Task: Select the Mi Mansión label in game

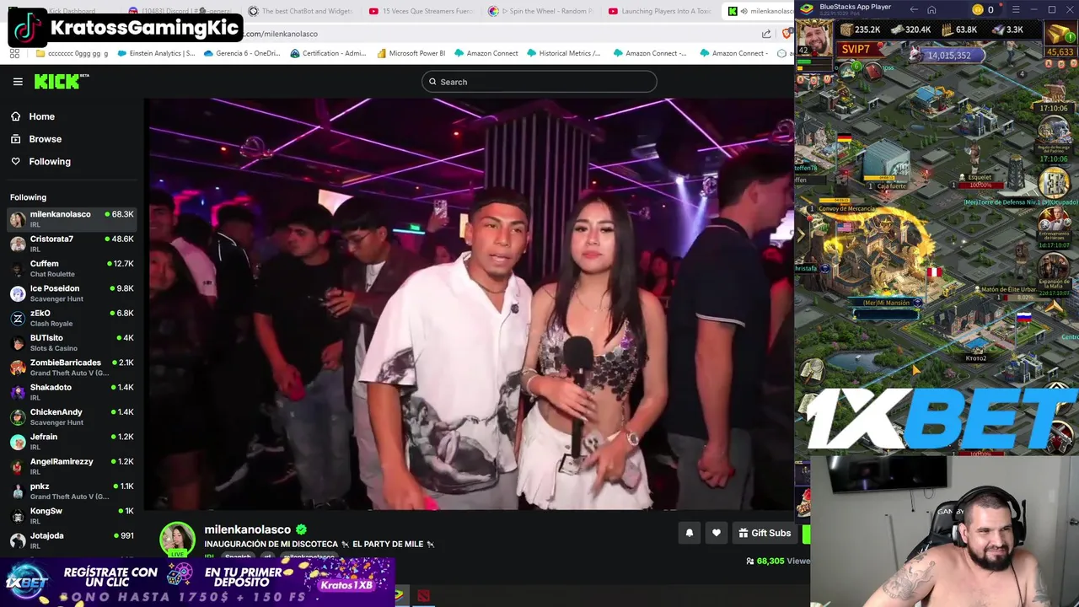Action: click(887, 302)
